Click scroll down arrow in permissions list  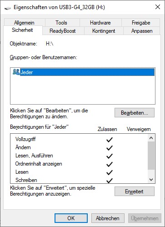151,180
